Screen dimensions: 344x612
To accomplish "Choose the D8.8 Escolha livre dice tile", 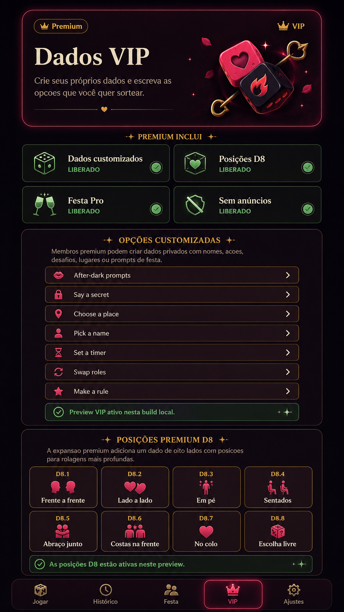I will pyautogui.click(x=278, y=531).
